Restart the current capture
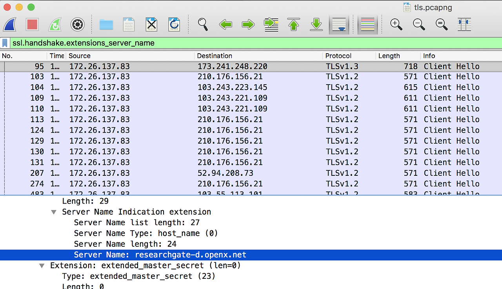502x289 pixels. coord(55,25)
